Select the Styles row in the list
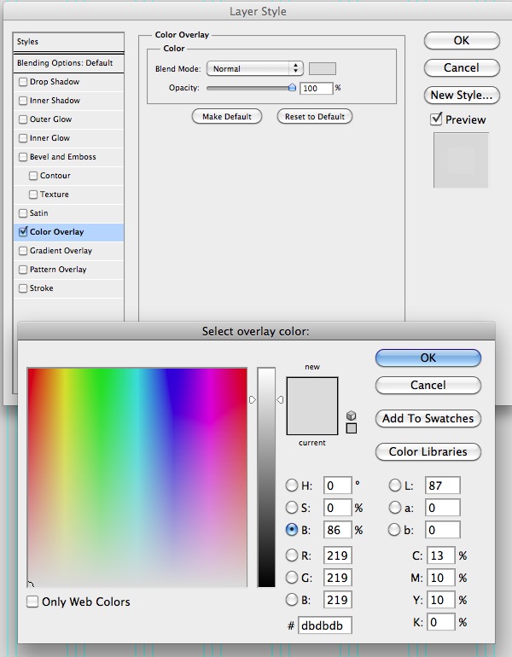Viewport: 512px width, 657px height. tap(69, 42)
